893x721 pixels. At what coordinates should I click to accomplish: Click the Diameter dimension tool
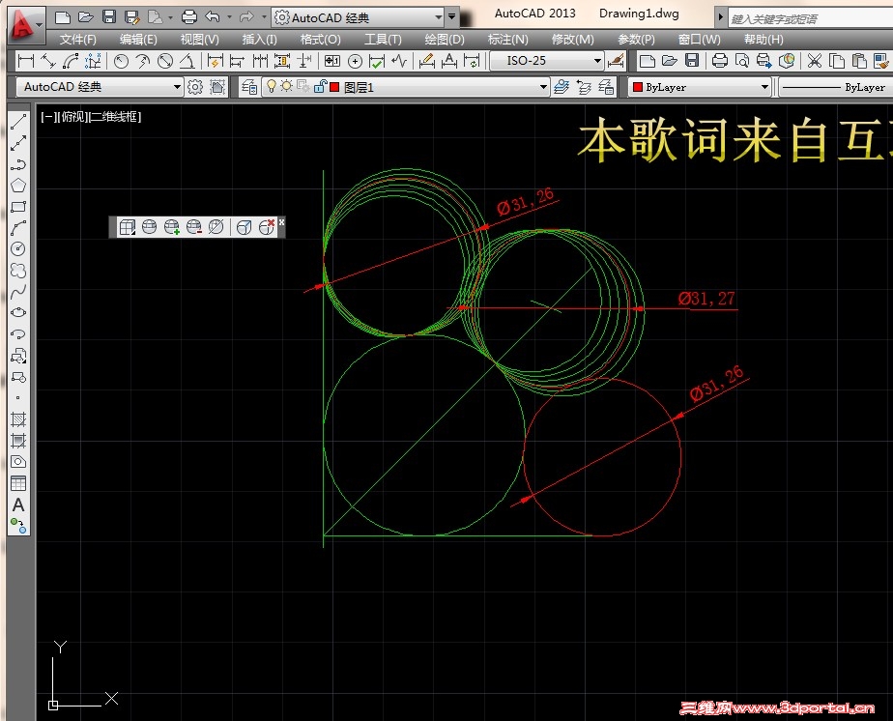coord(165,60)
